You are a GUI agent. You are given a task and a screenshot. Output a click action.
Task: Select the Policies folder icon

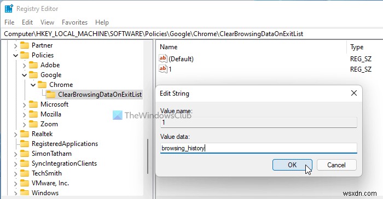[x=25, y=55]
